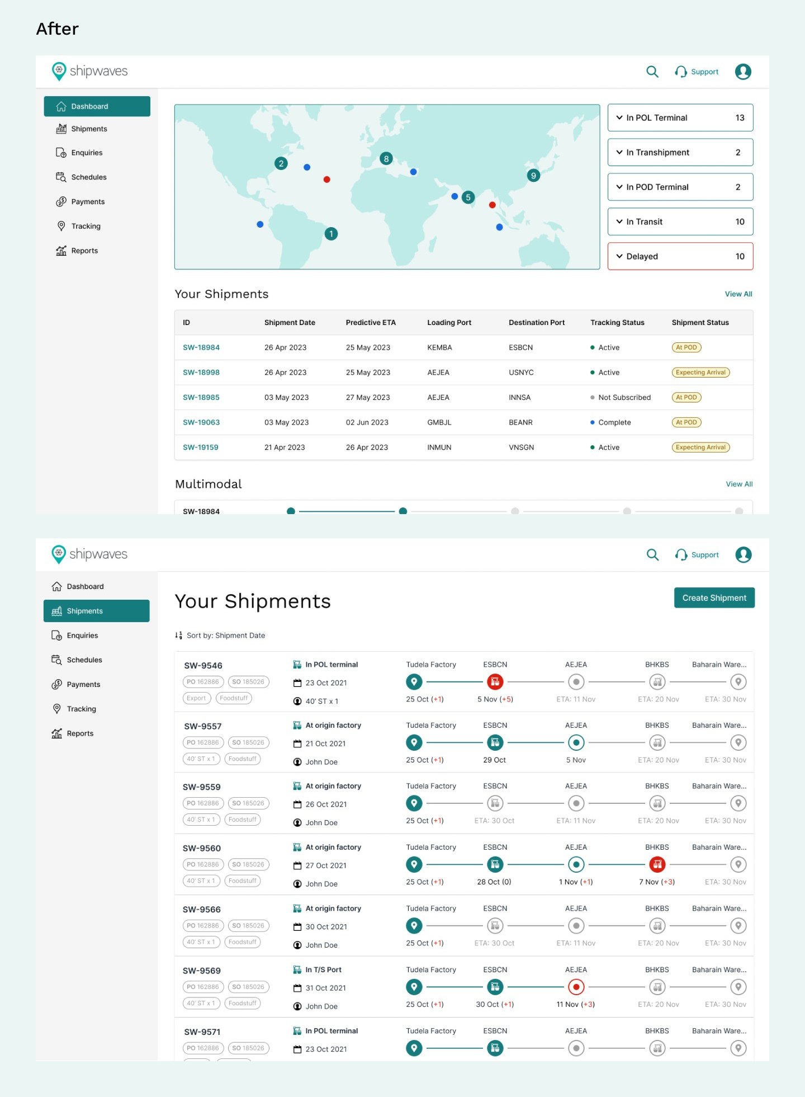This screenshot has width=805, height=1097.
Task: Click Tudela Factory pin icon in SW-9557 row
Action: (x=414, y=742)
